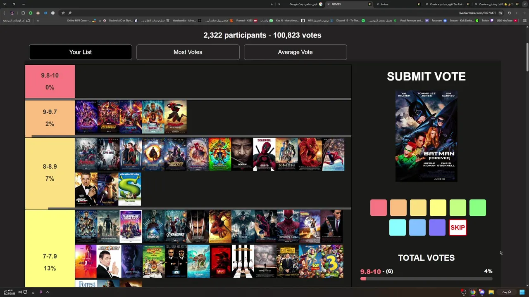The height and width of the screenshot is (297, 529).
Task: Open a new browser tab with plus
Action: [272, 4]
